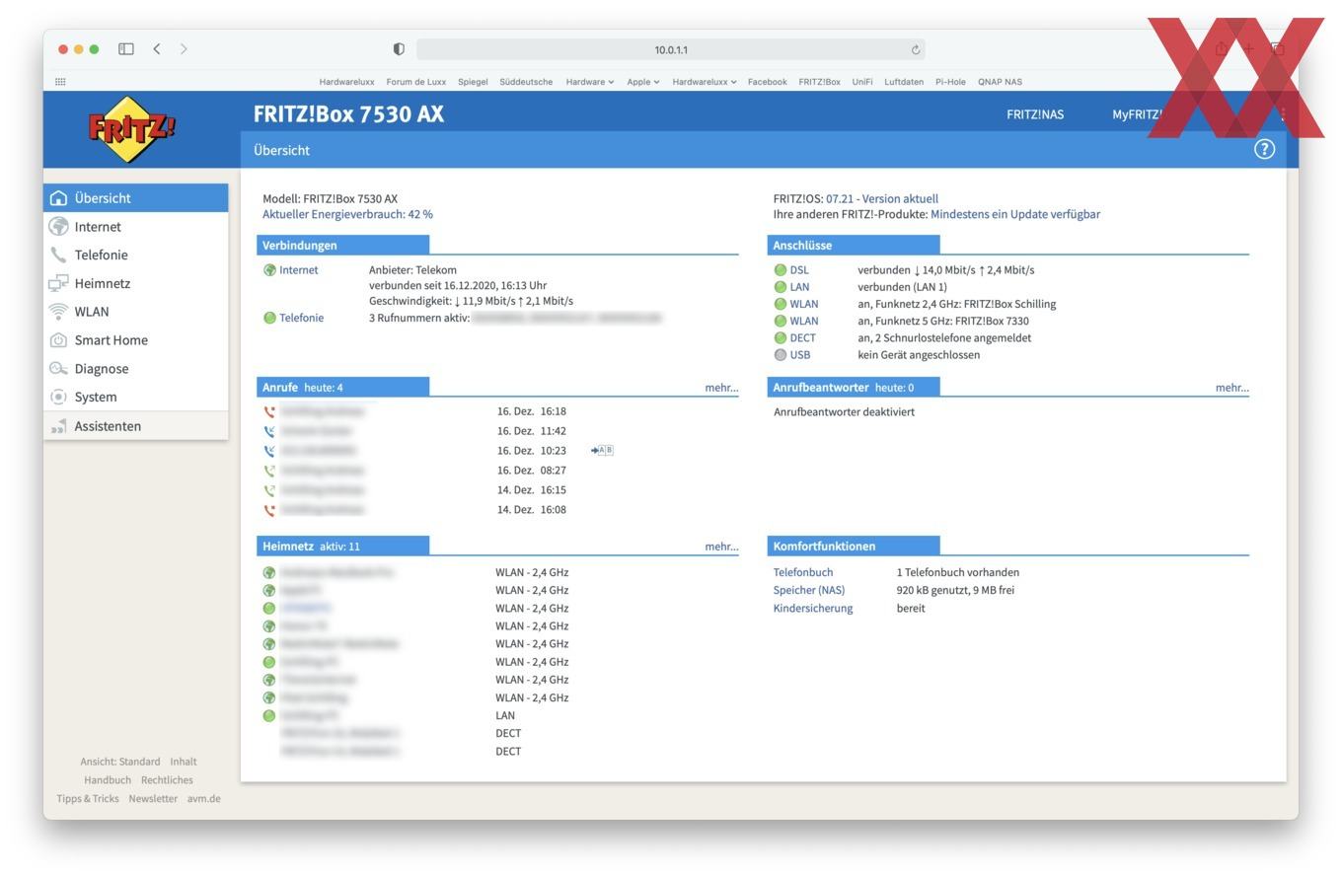Click the green Telefonie status indicator
The image size is (1342, 877).
(x=269, y=318)
